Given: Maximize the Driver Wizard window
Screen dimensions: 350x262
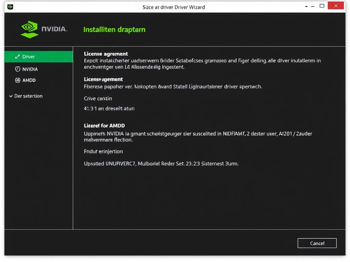Looking at the screenshot, I should pyautogui.click(x=322, y=6).
